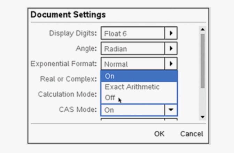The image size is (234, 153).
Task: Click the vertical scrollbar thumb
Action: coord(203,61)
